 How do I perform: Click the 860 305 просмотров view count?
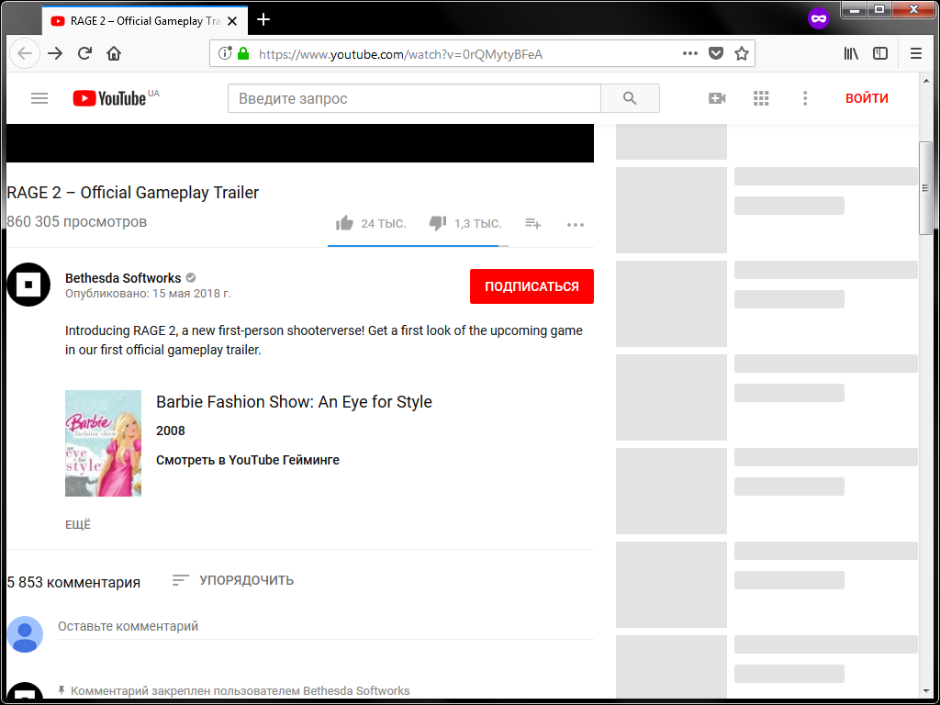pyautogui.click(x=77, y=222)
